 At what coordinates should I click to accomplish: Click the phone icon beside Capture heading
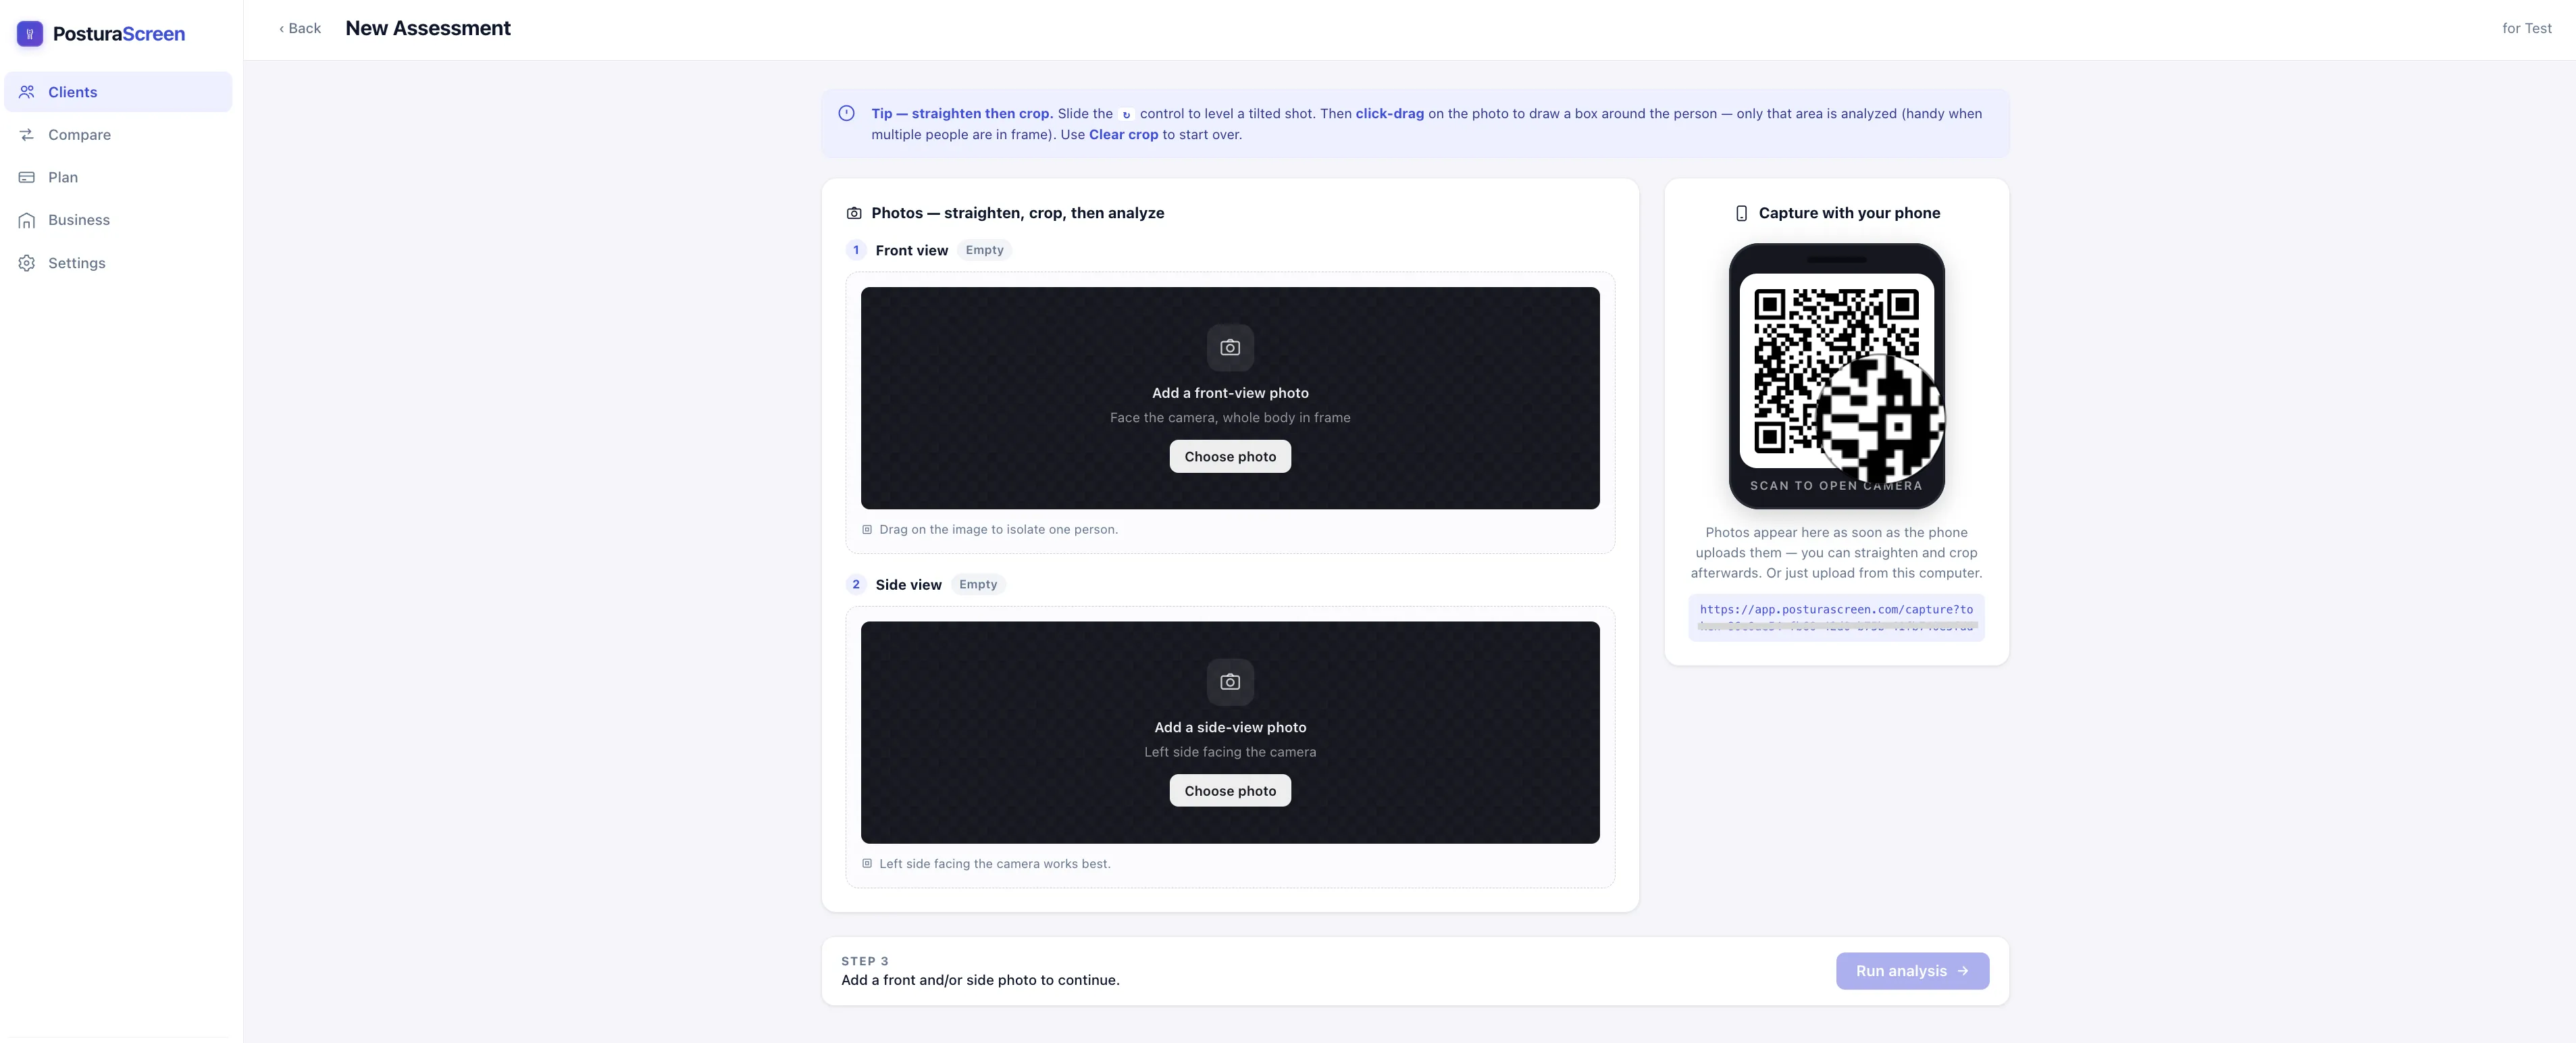tap(1741, 213)
